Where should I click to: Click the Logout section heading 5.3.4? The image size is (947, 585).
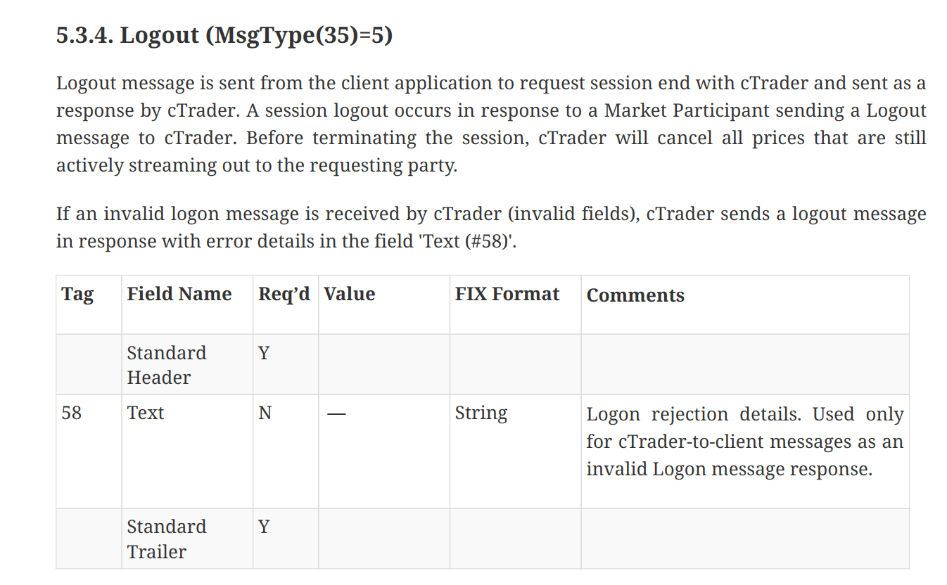pyautogui.click(x=224, y=36)
